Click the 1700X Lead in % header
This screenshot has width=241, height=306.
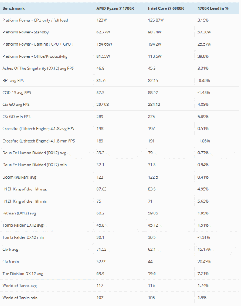pos(213,8)
